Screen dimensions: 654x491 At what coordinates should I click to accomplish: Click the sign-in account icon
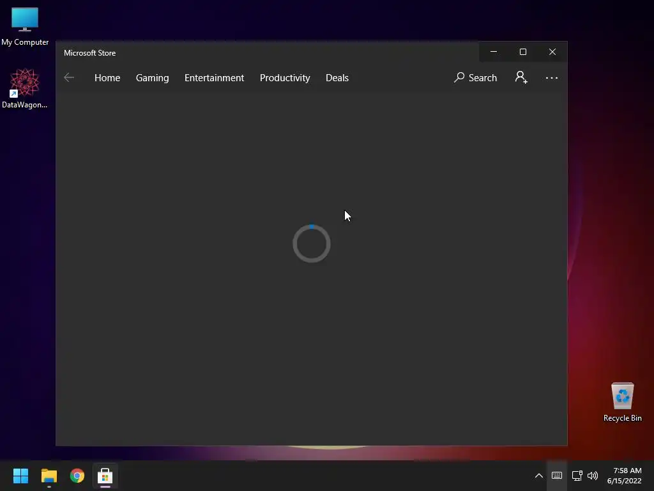pos(521,77)
